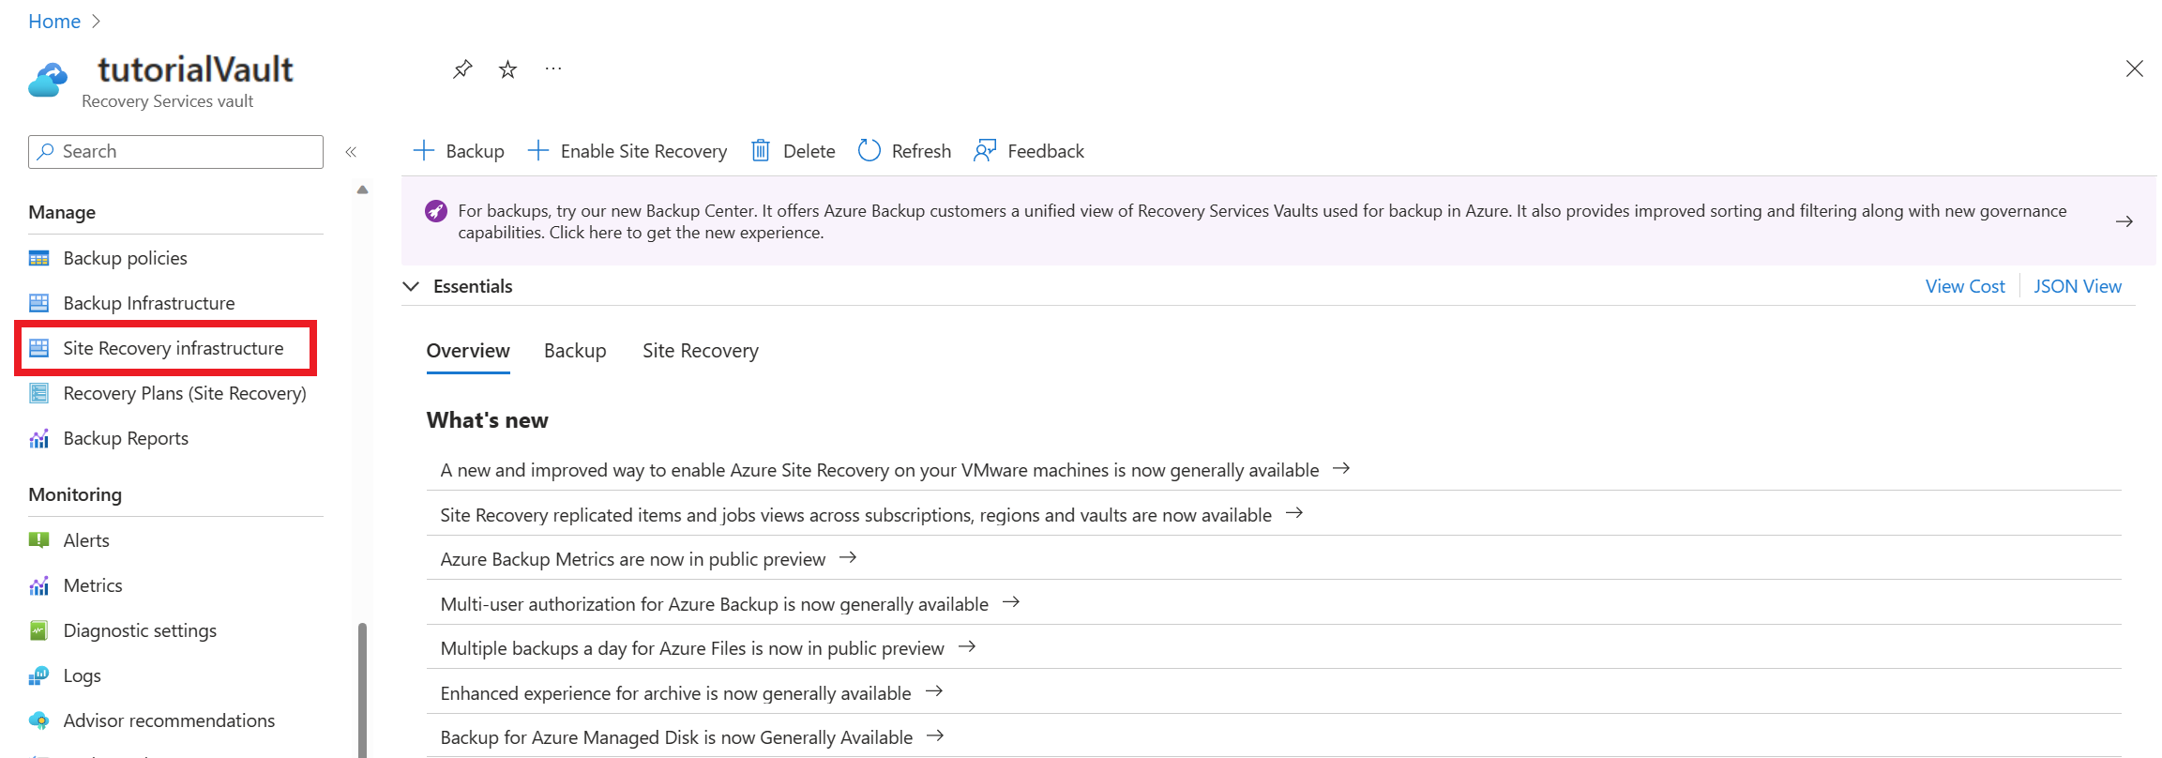Switch to the Site Recovery tab
The width and height of the screenshot is (2162, 758).
[701, 351]
